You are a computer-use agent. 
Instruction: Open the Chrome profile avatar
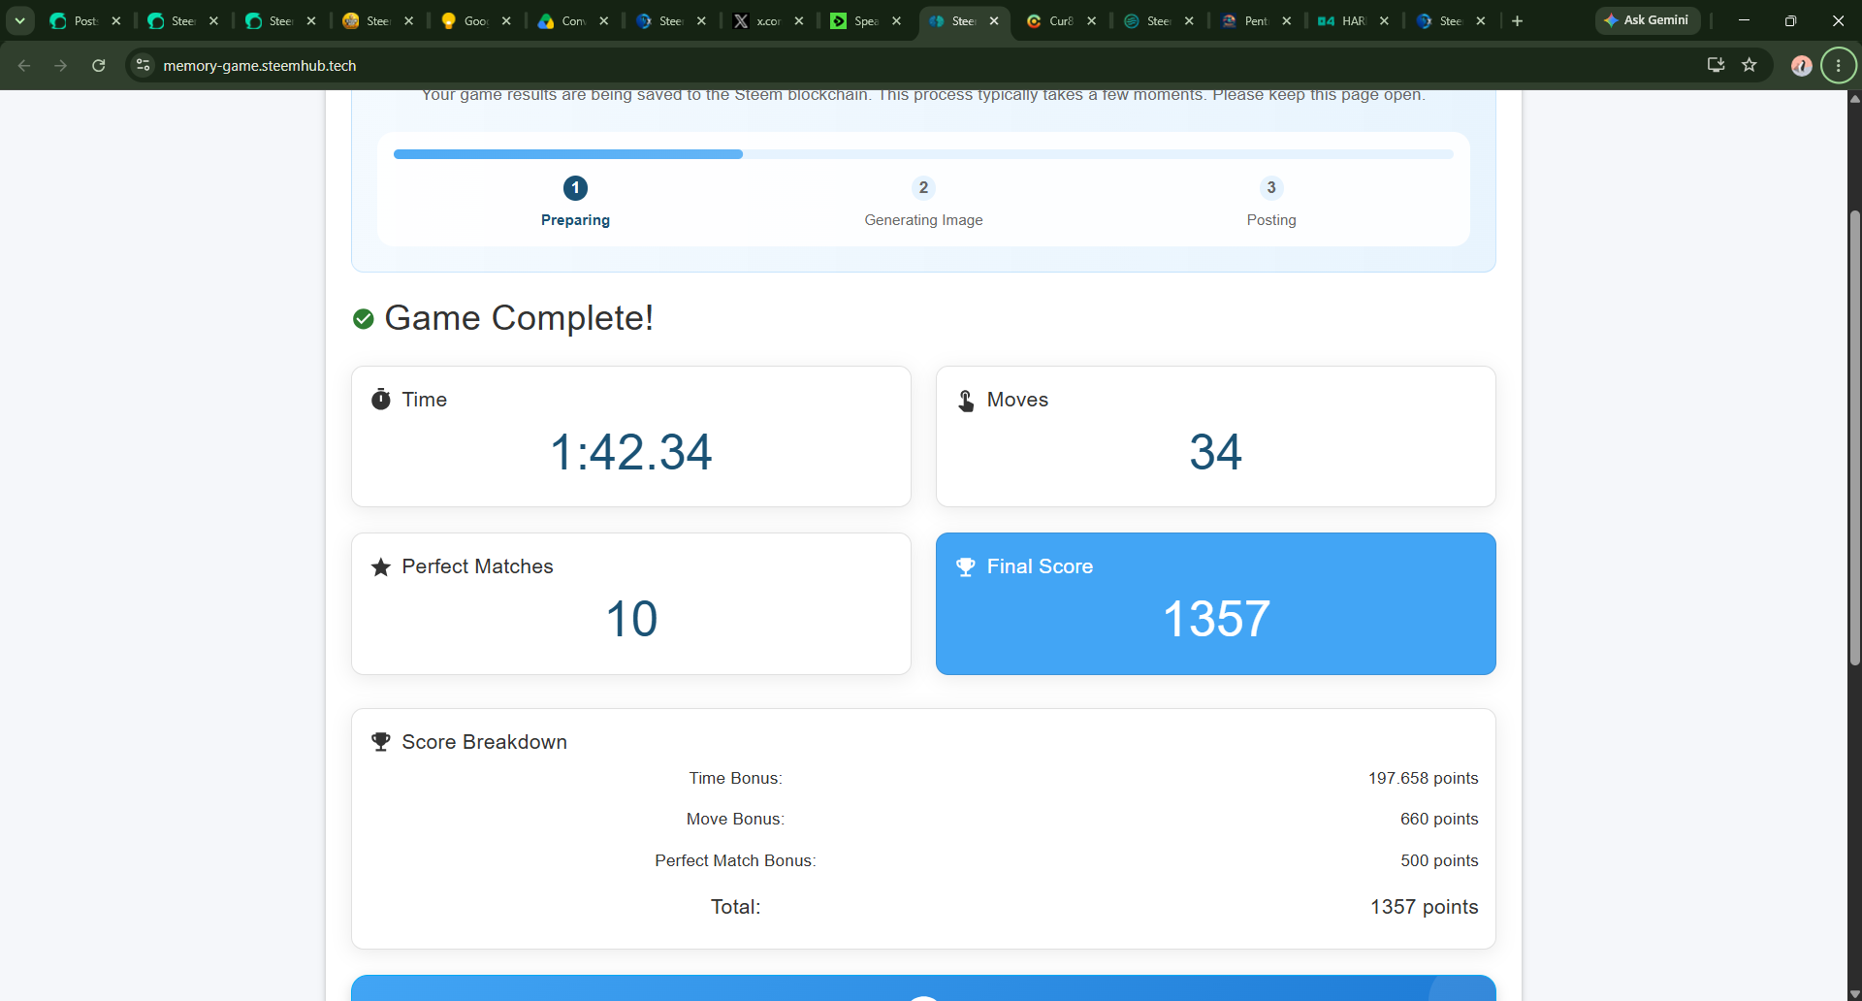[x=1801, y=65]
